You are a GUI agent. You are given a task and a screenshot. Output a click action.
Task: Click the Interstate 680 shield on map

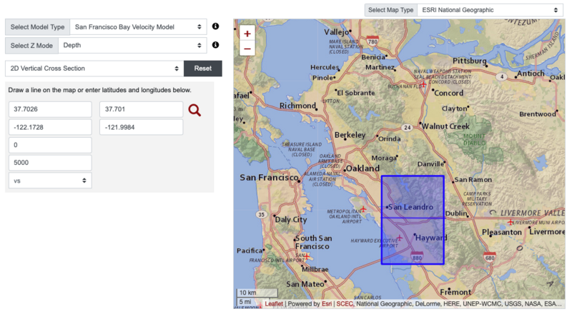pos(490,257)
